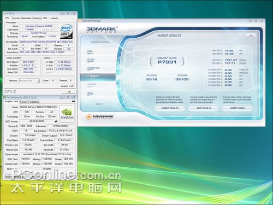Click the CPU-Z title bar icon
This screenshot has width=273, height=205.
[x=5, y=14]
